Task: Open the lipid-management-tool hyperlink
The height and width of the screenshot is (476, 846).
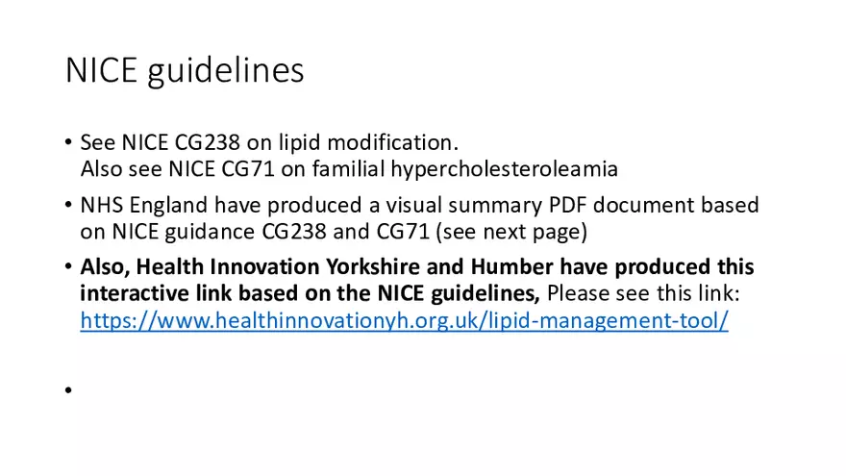Action: click(x=404, y=321)
